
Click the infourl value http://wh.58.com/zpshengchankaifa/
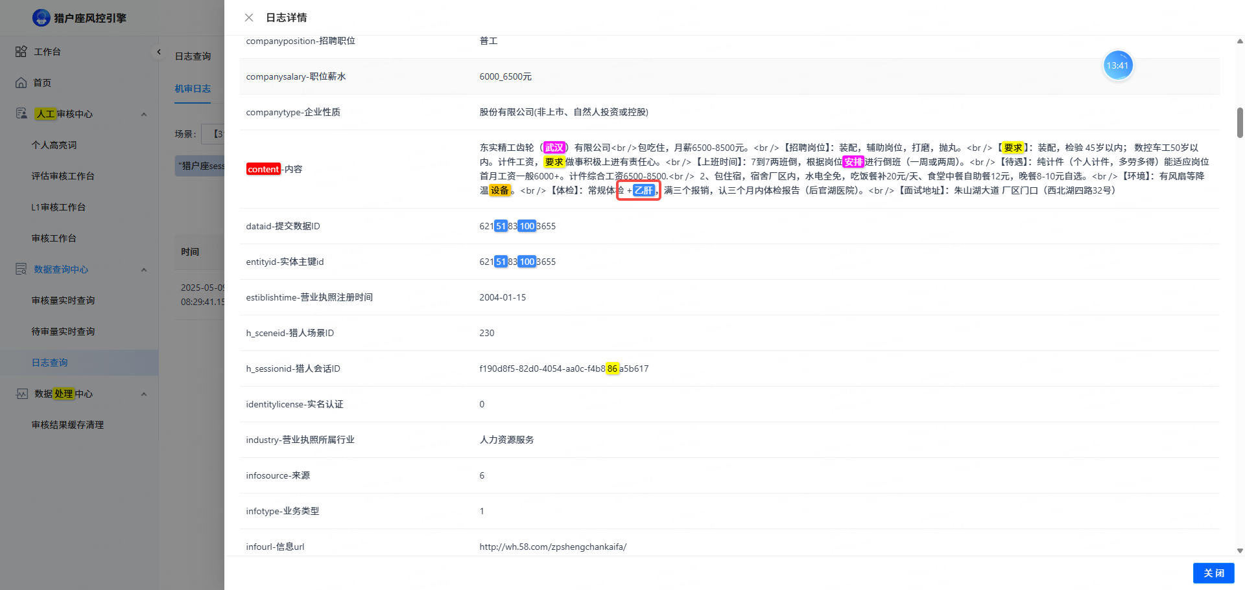(553, 547)
